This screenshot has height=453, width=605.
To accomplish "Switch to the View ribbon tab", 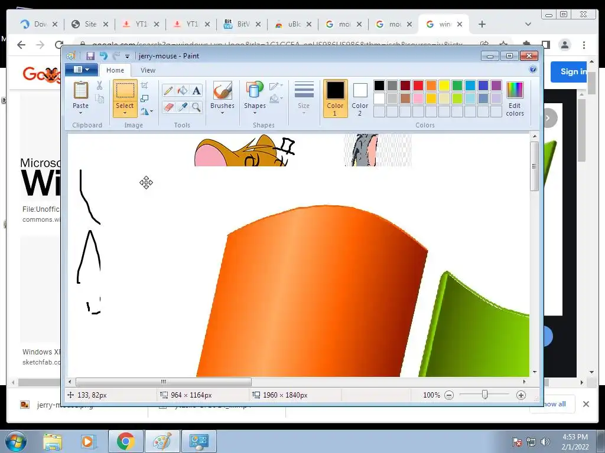I will [148, 70].
